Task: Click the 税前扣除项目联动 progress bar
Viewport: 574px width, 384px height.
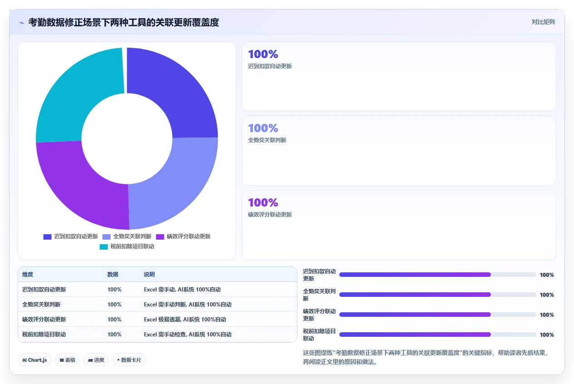Action: pyautogui.click(x=438, y=335)
